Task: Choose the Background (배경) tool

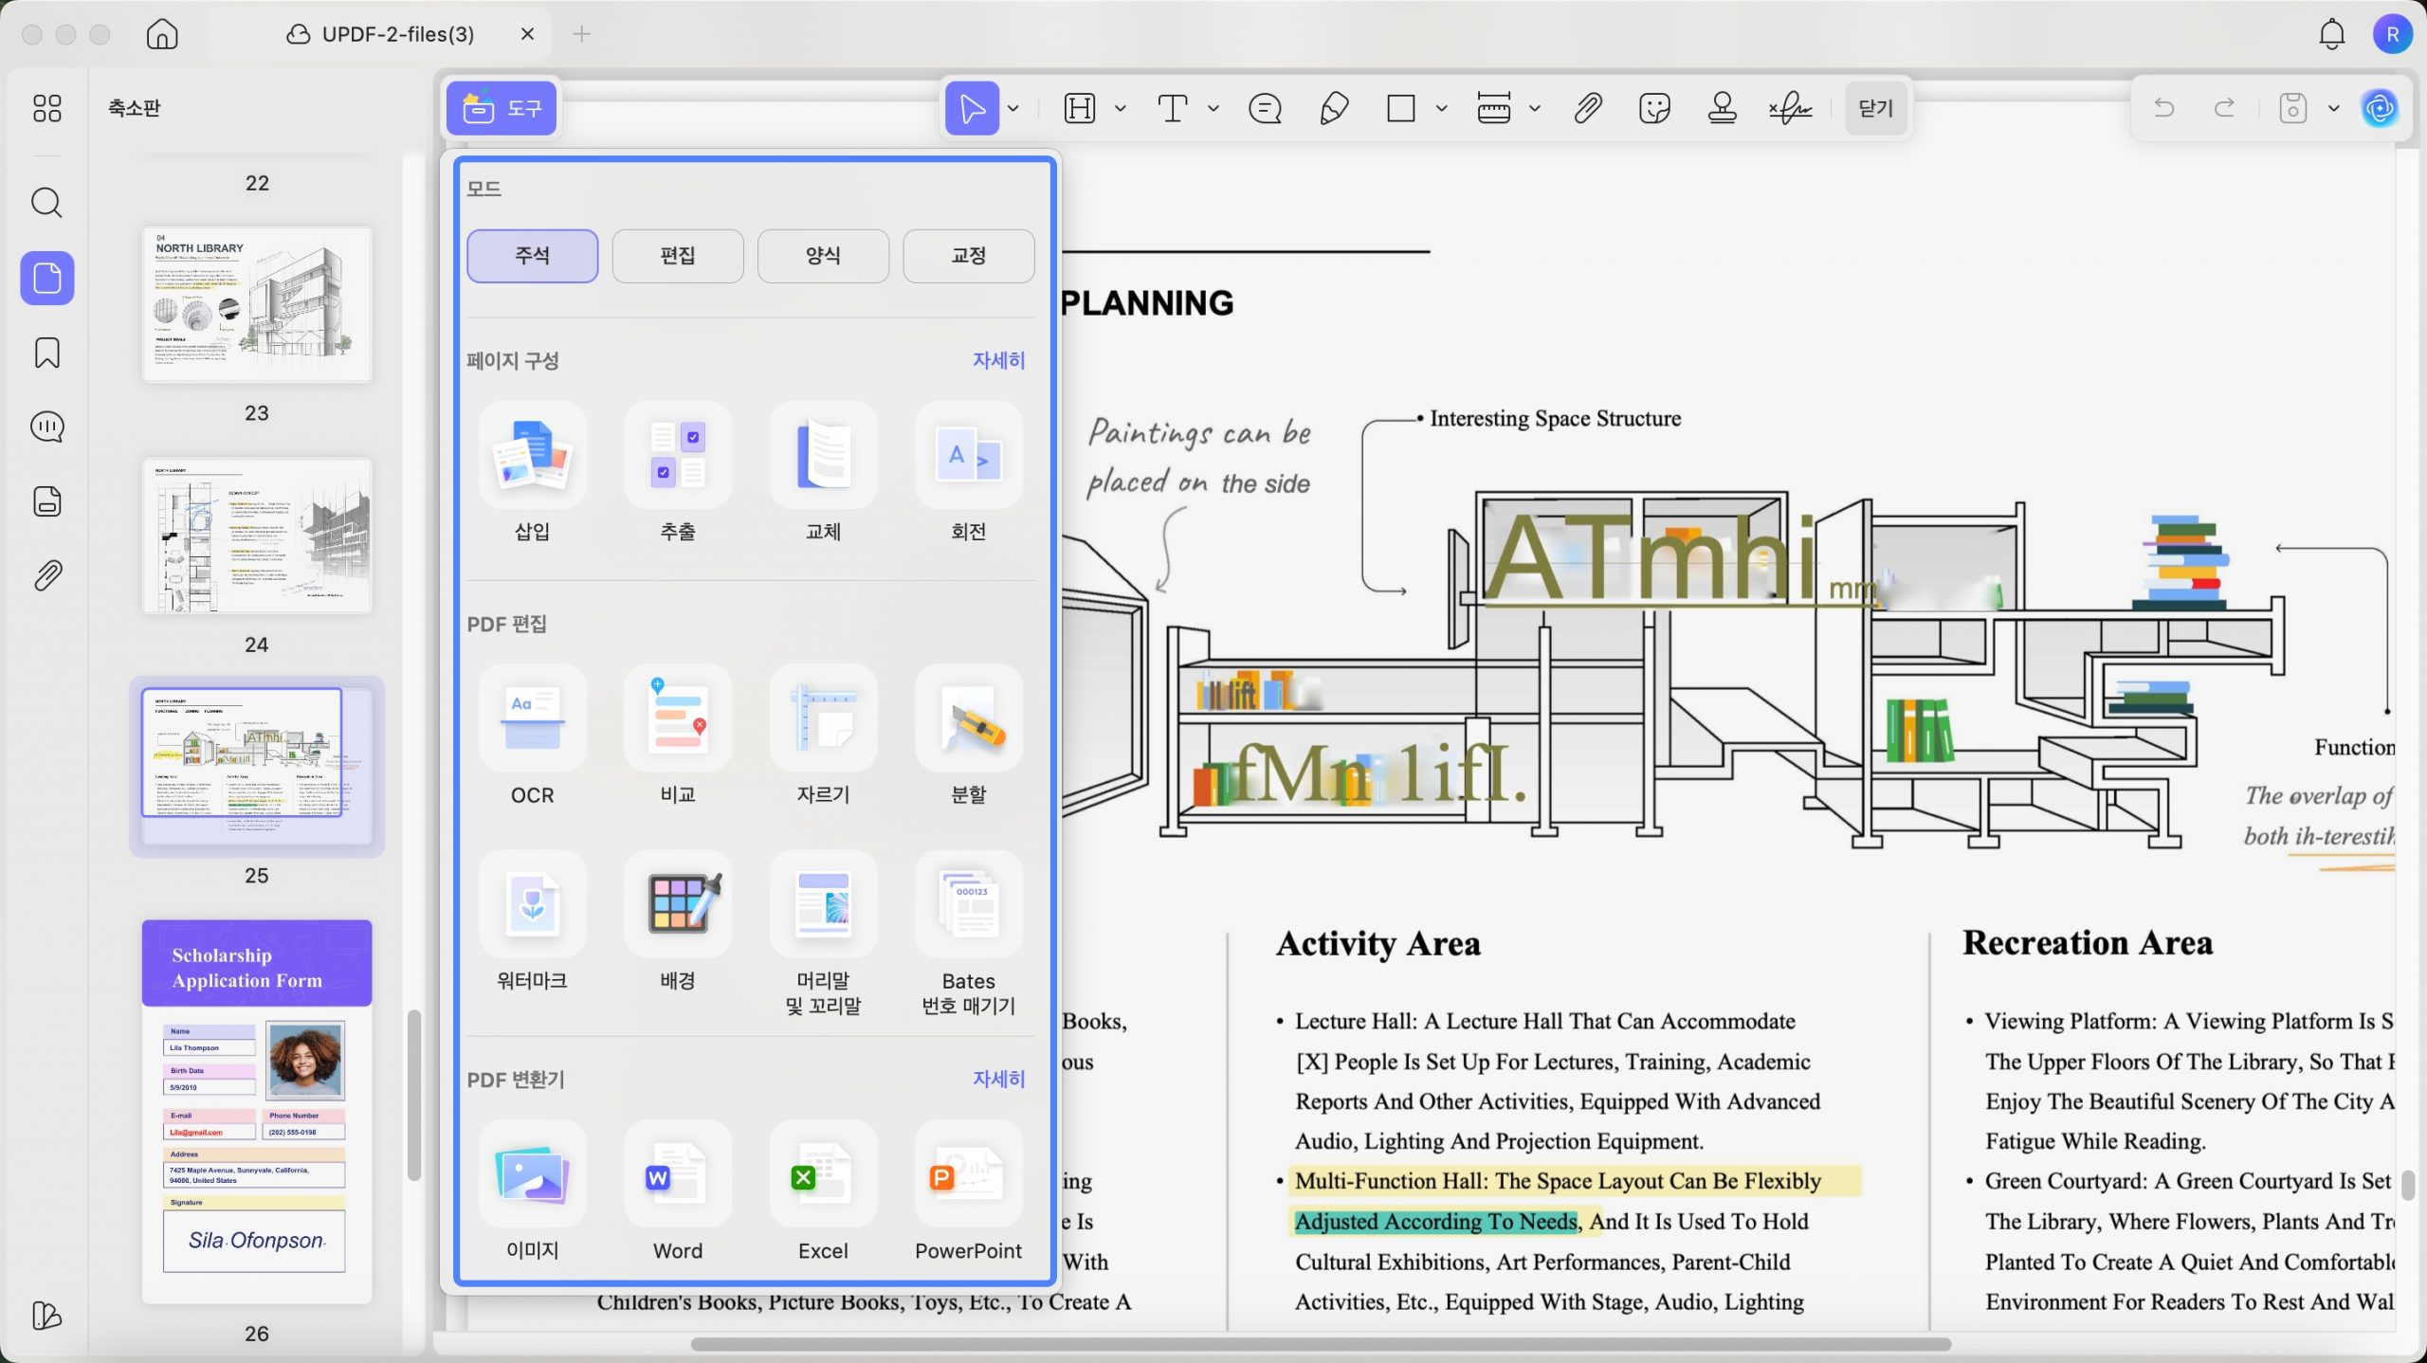Action: pyautogui.click(x=677, y=905)
